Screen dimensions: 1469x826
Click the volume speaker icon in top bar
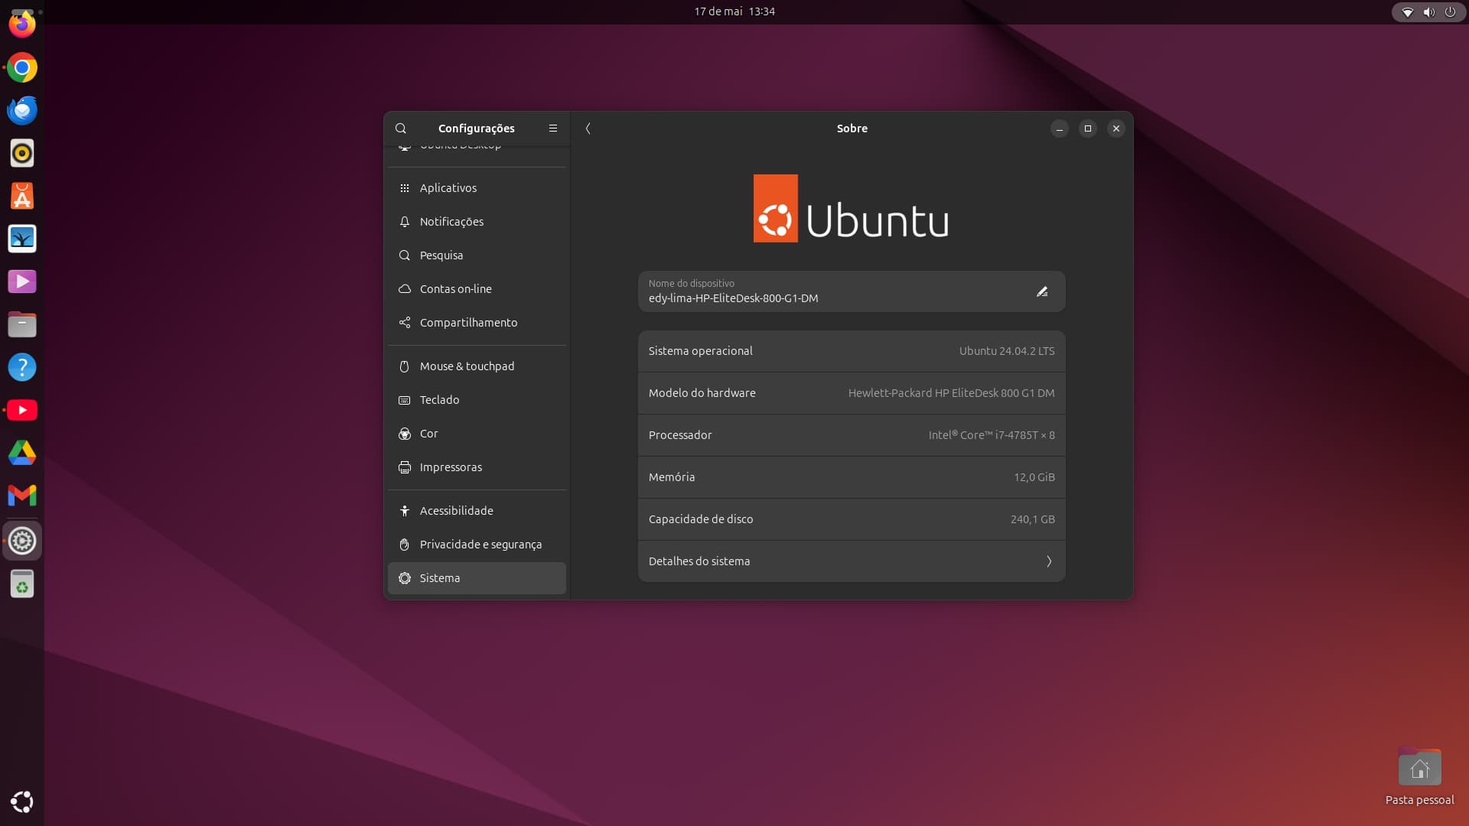point(1428,12)
